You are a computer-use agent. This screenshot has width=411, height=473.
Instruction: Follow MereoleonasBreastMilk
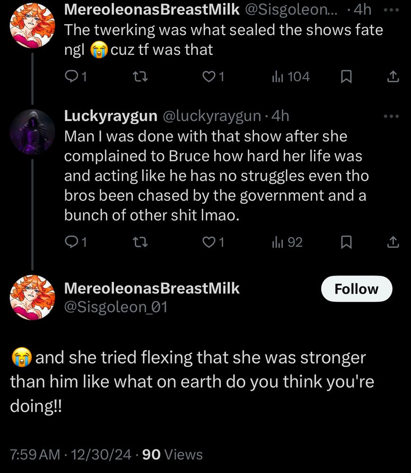click(x=356, y=289)
